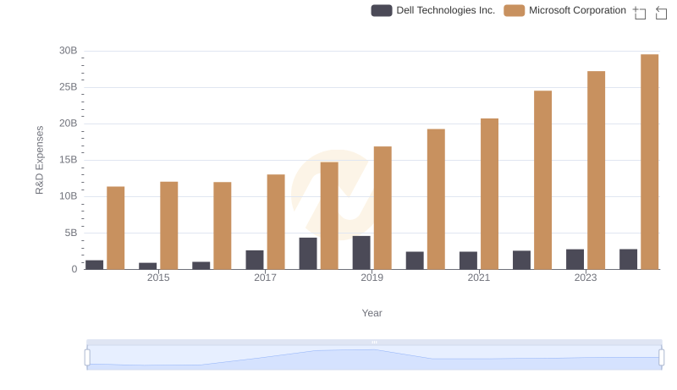The height and width of the screenshot is (390, 677).
Task: Click the Dell legend dark color swatch
Action: pos(382,10)
